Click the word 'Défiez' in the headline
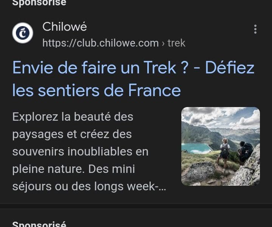This screenshot has width=272, height=227. pyautogui.click(x=230, y=68)
